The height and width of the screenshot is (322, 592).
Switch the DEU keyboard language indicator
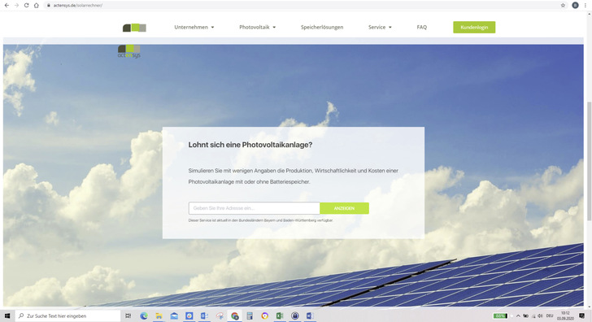click(550, 316)
